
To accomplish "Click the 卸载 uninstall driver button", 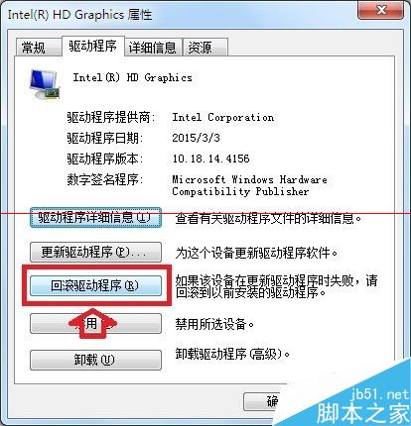I will (x=95, y=360).
